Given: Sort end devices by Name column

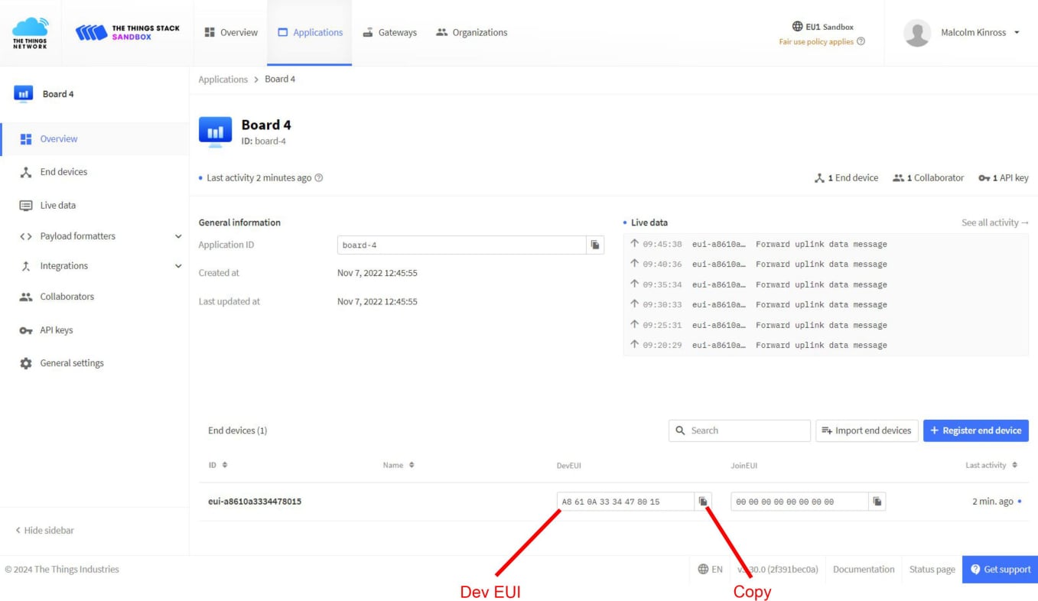Looking at the screenshot, I should tap(412, 465).
